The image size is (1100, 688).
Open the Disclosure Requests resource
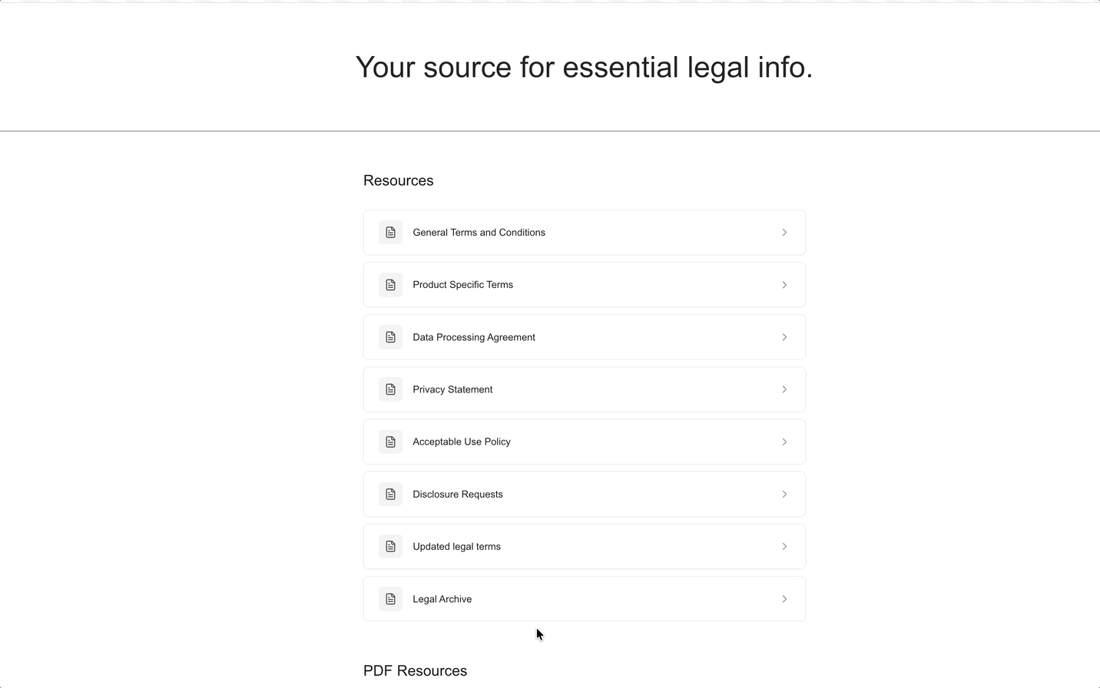tap(584, 494)
